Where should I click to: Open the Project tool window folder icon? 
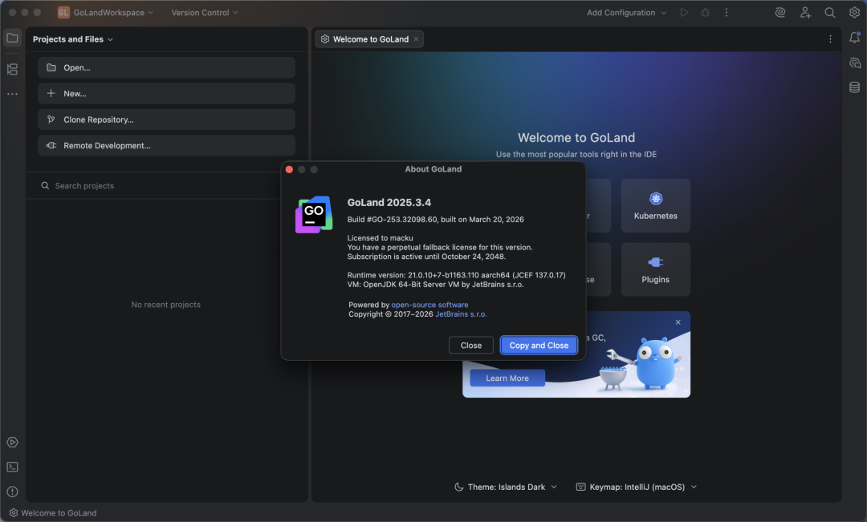[x=12, y=38]
